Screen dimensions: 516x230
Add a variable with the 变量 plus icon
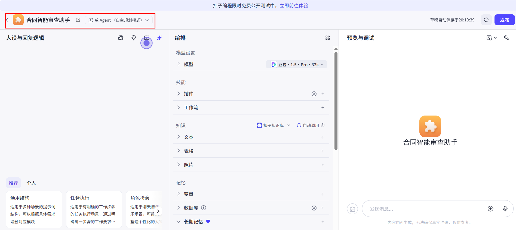(x=323, y=194)
